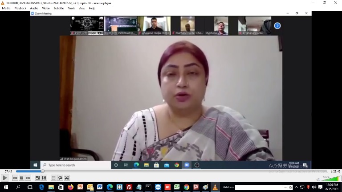Toggle the VLC playlist view

[x=53, y=178]
